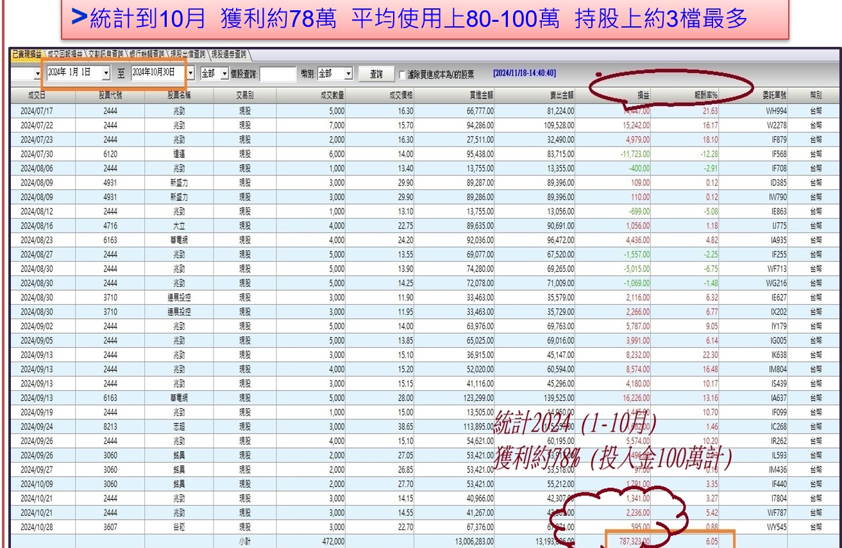Viewport: 842px width, 548px height.
Task: Switch to the 現股還券查詢 tab
Action: pyautogui.click(x=230, y=54)
